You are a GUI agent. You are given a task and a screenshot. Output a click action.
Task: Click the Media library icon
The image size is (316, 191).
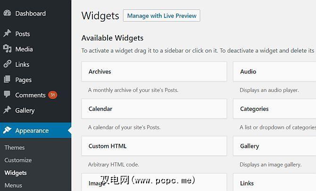pos(7,49)
